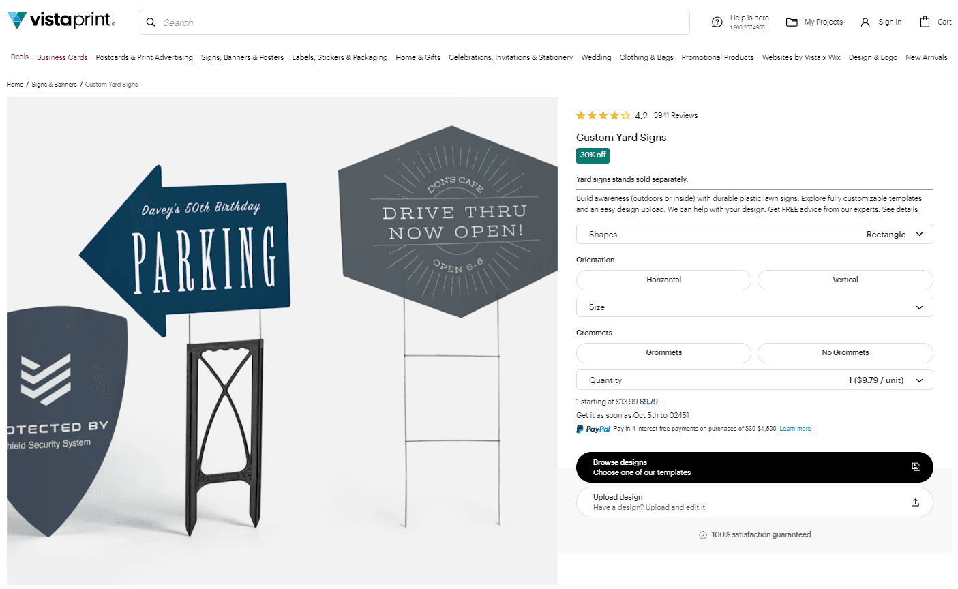The width and height of the screenshot is (958, 589).
Task: Click the Sign in person icon
Action: click(865, 22)
